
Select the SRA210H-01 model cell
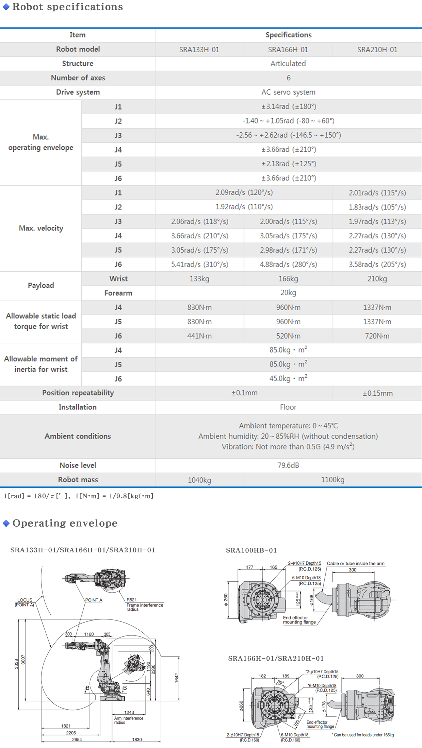pos(377,50)
